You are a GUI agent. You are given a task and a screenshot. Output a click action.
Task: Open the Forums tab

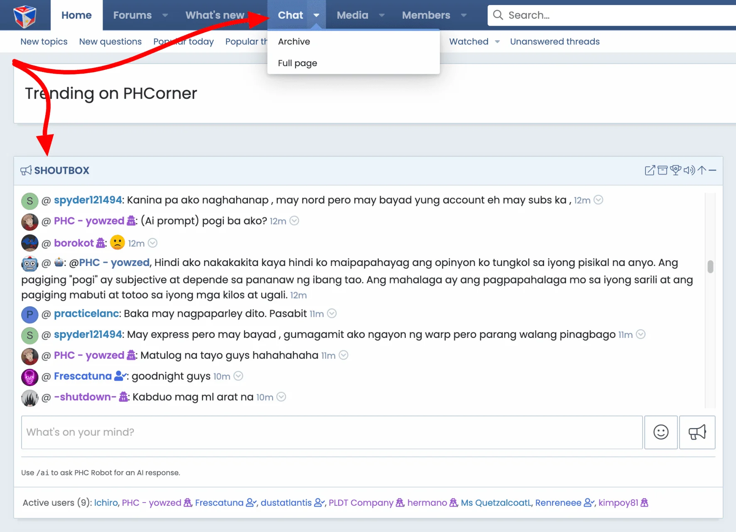132,15
